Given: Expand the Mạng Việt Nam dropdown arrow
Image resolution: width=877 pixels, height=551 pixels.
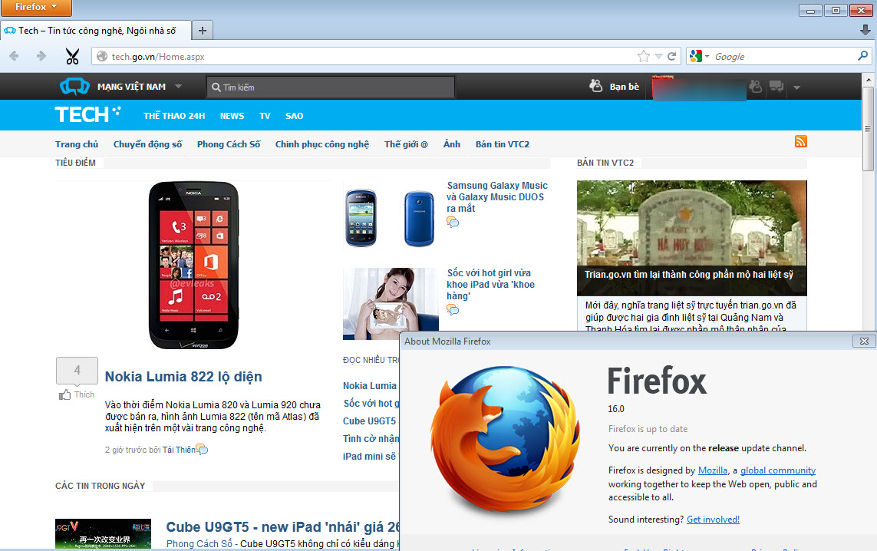Looking at the screenshot, I should click(179, 87).
